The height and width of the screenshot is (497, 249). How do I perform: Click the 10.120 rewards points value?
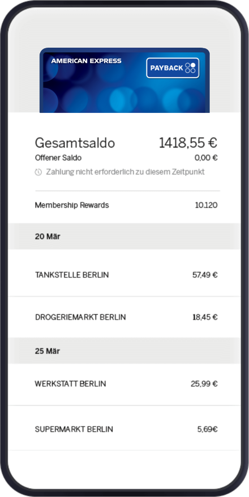tap(206, 205)
